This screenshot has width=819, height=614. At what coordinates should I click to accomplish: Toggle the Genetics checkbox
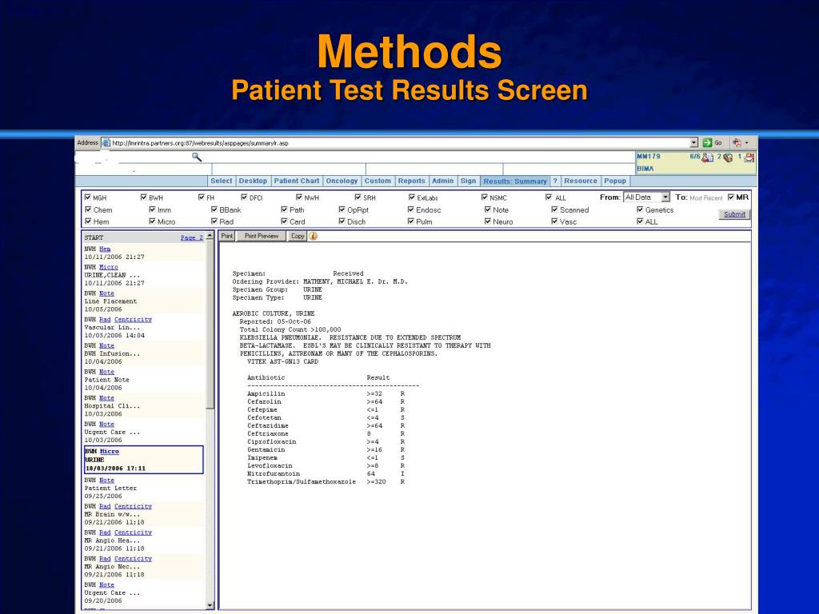click(640, 209)
